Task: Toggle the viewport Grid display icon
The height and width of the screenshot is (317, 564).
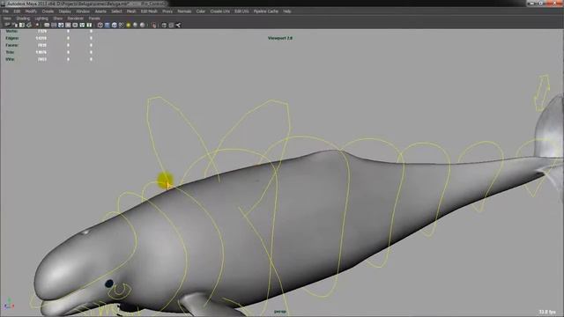Action: 47,26
